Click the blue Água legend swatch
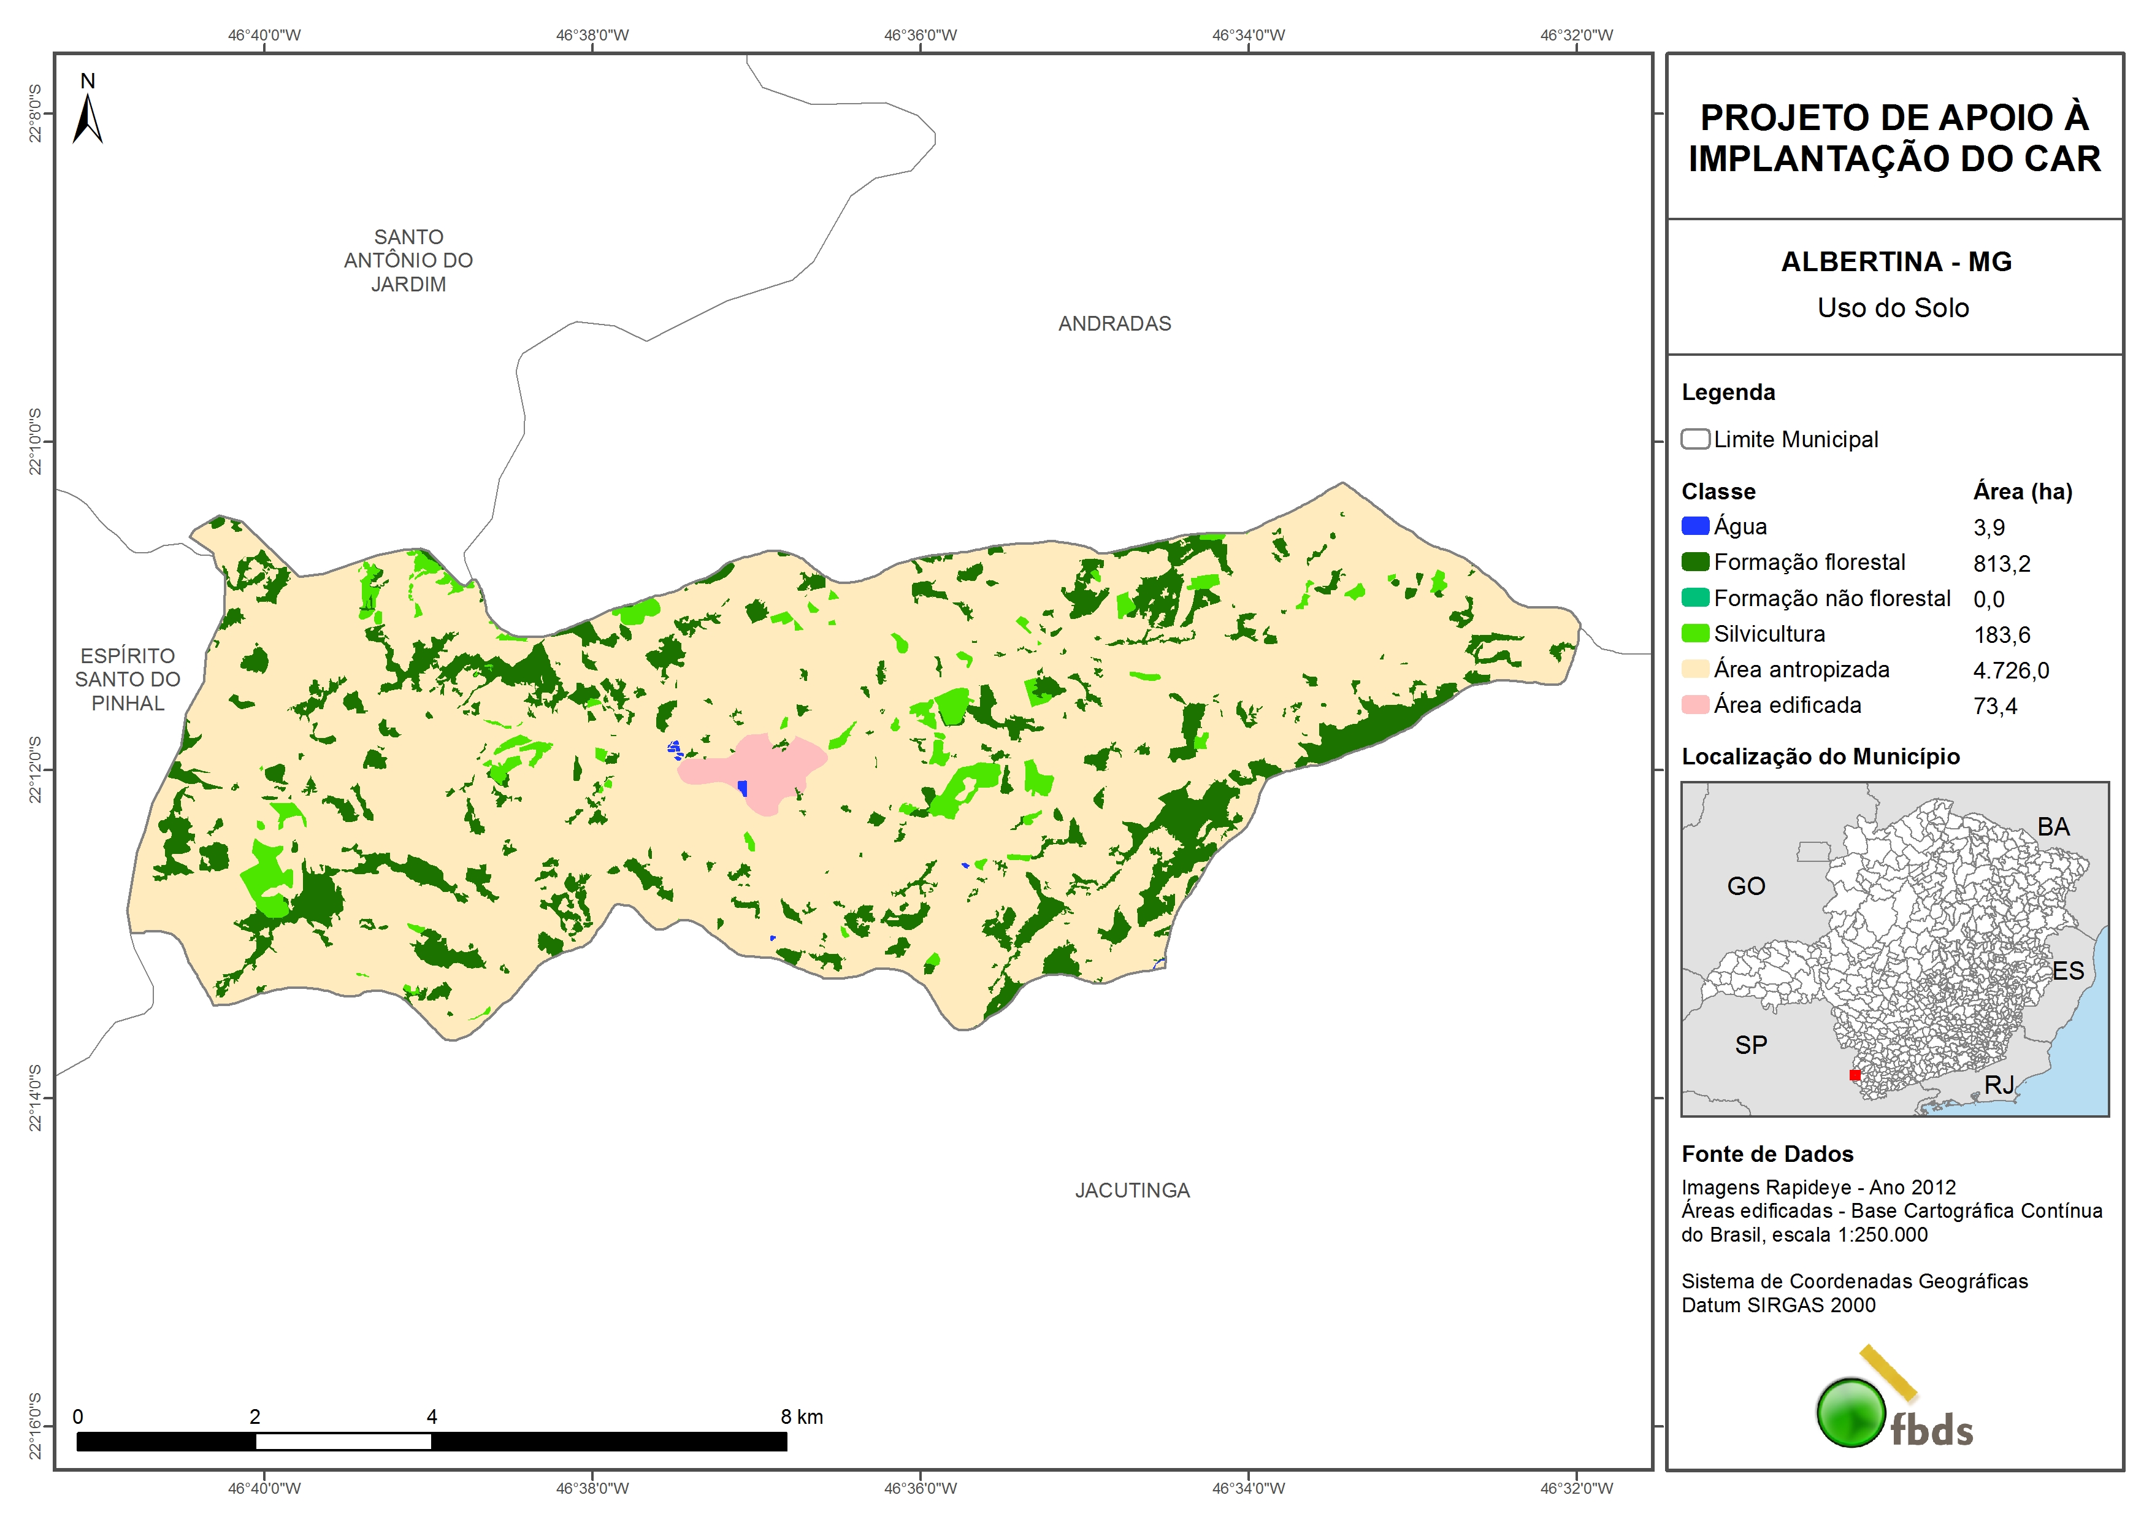This screenshot has width=2152, height=1522. [1694, 526]
